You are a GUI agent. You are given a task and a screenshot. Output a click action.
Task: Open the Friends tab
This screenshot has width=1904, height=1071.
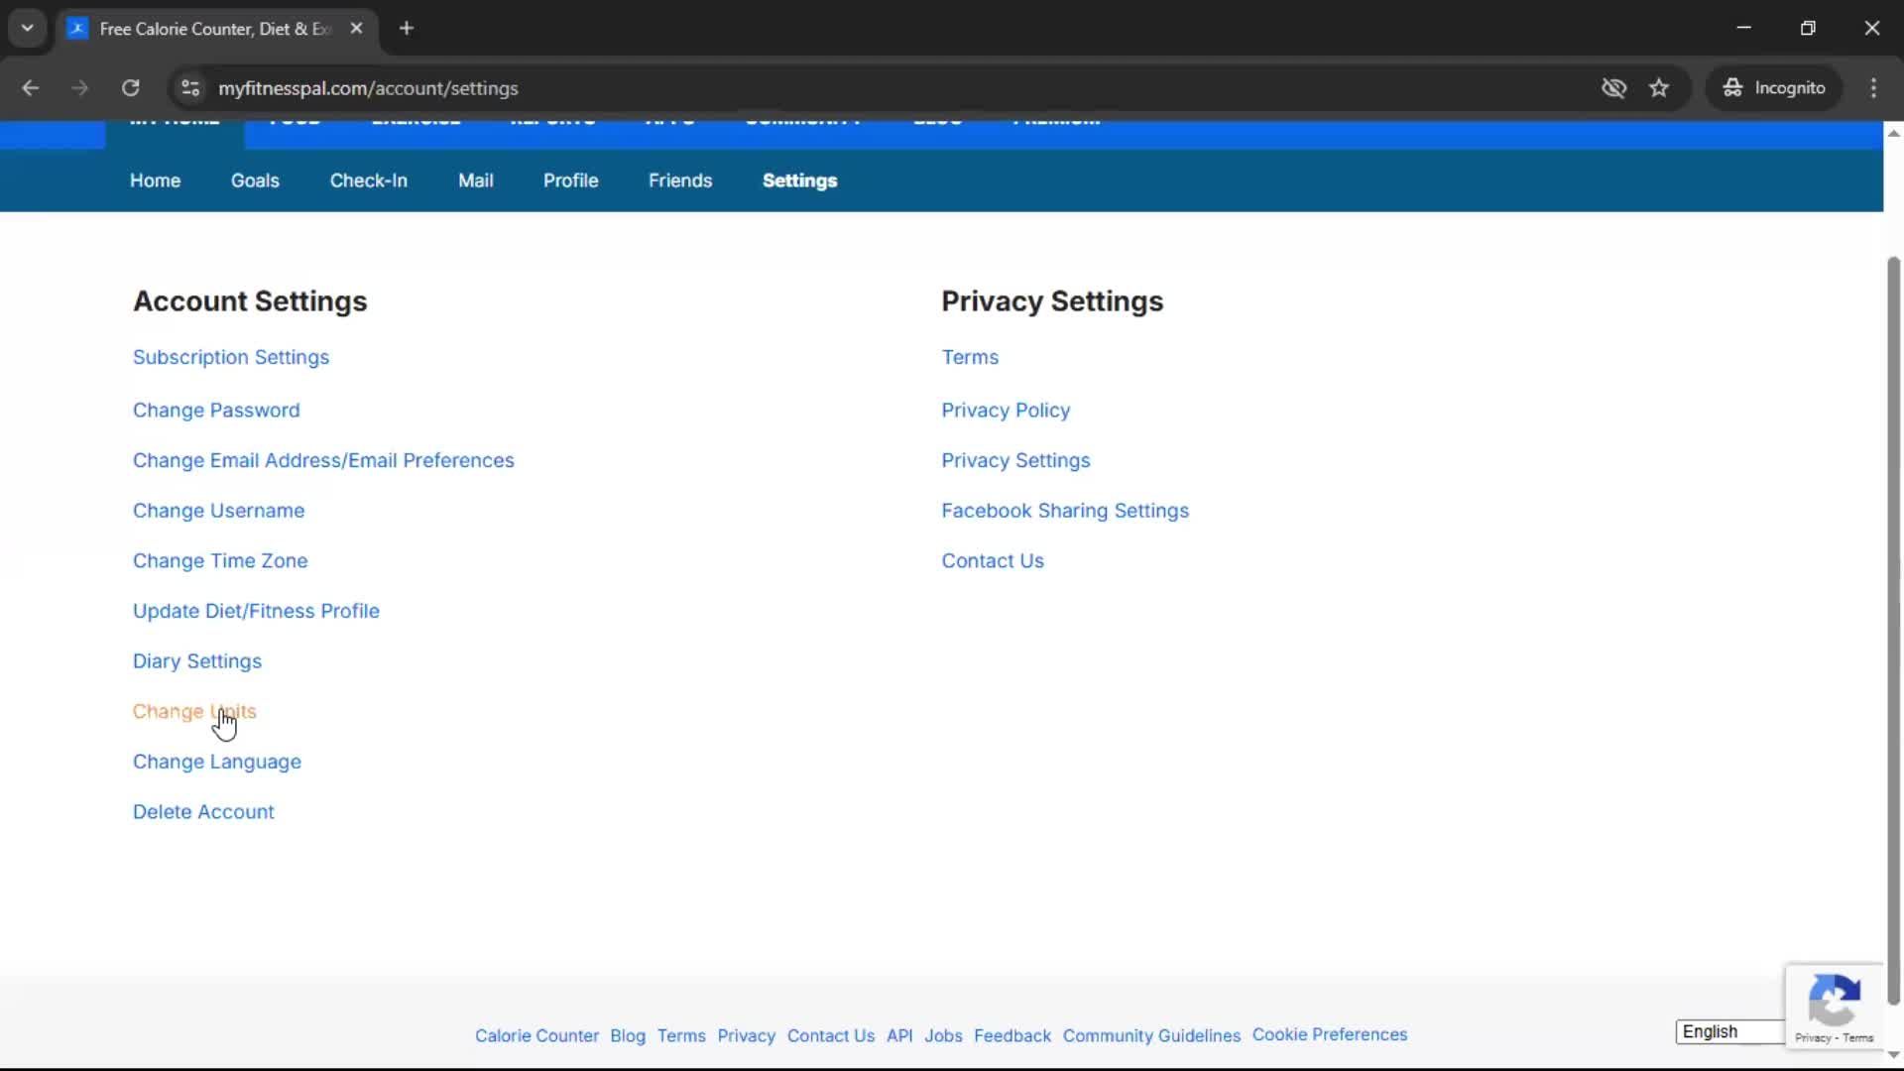click(x=680, y=180)
